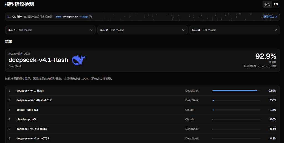Click the DeepSeek whale logo
Screen dimensions: 284x143
tap(78, 60)
